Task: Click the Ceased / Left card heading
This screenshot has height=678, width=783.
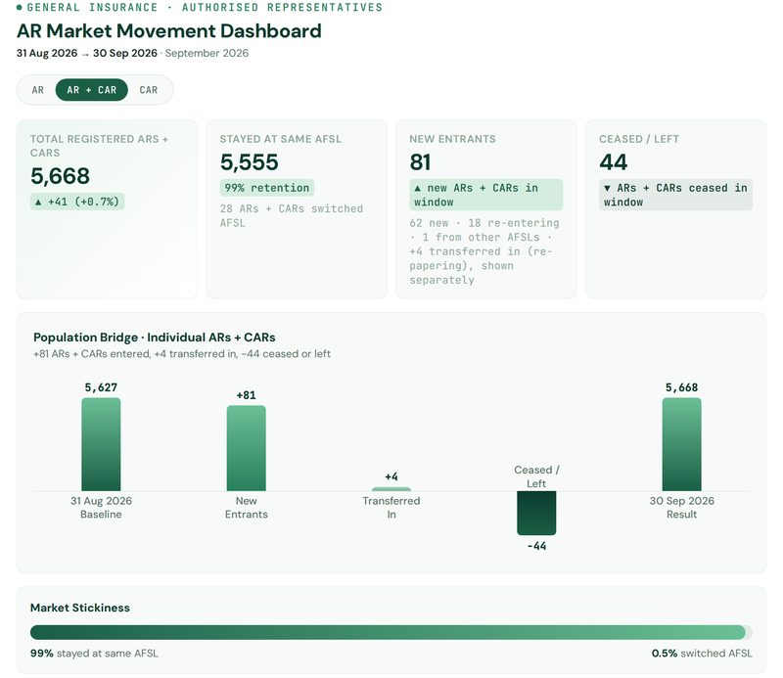Action: (x=639, y=139)
